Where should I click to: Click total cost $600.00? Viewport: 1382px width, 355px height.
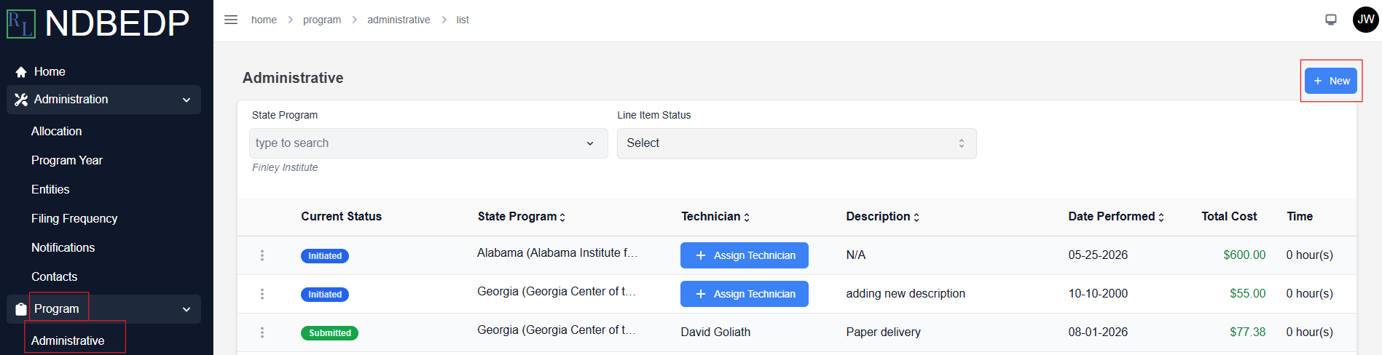pyautogui.click(x=1244, y=255)
